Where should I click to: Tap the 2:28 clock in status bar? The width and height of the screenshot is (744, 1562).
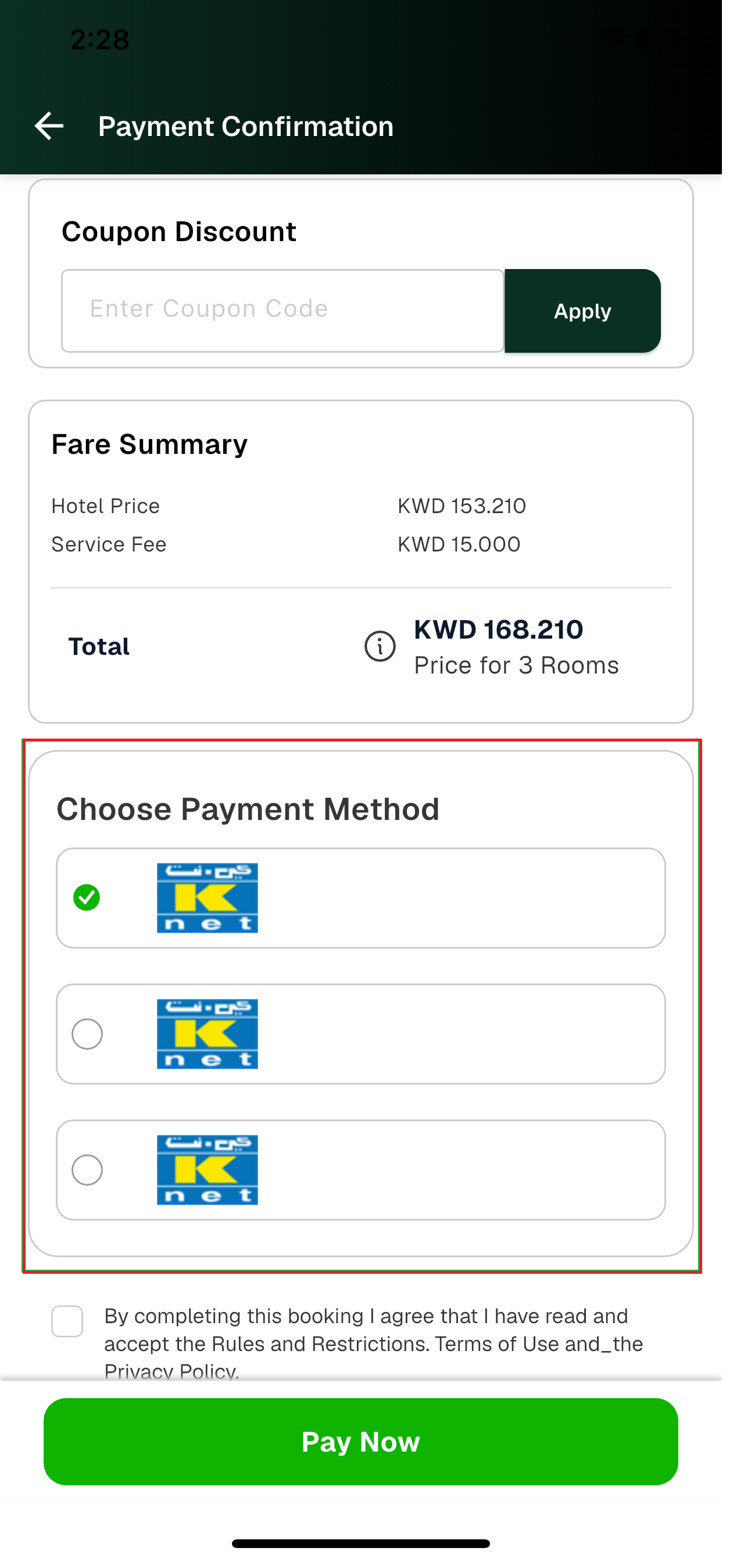point(99,40)
